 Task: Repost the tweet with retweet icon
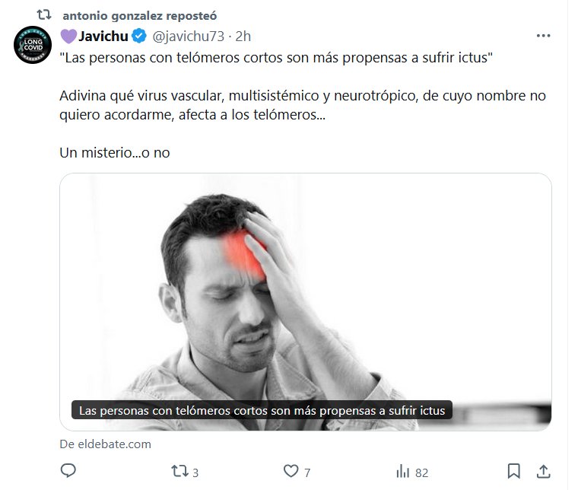point(179,471)
